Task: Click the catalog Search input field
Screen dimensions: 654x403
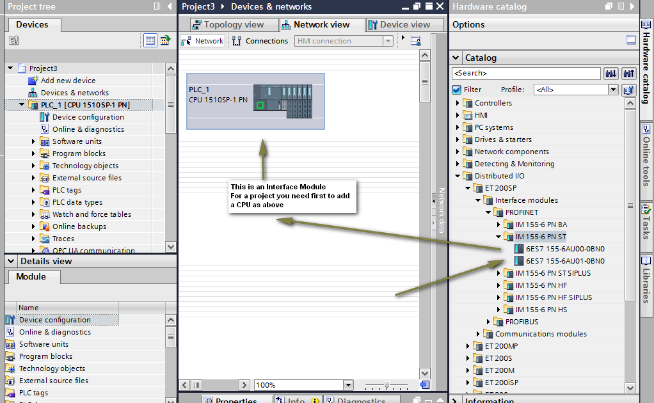Action: [x=526, y=74]
